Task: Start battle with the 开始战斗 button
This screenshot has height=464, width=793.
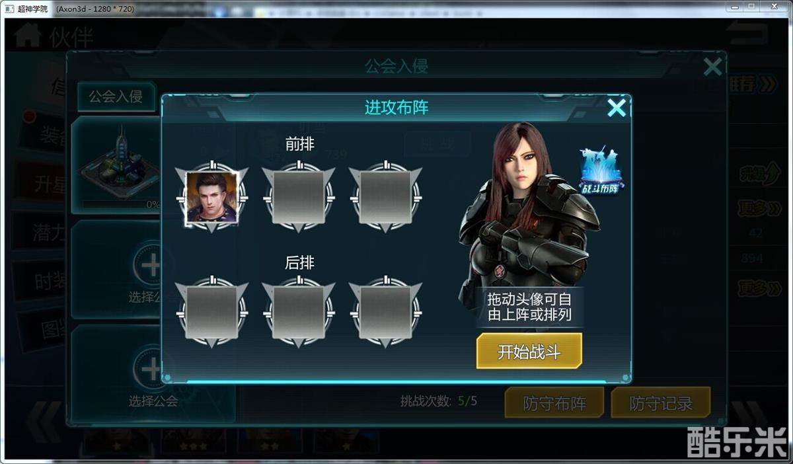Action: pyautogui.click(x=529, y=351)
